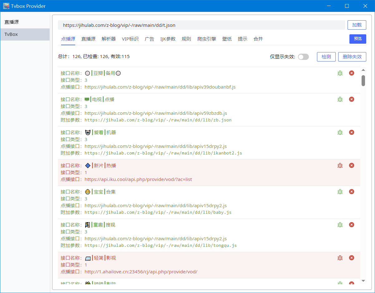
Task: Open the 合并 tab
Action: coord(258,39)
